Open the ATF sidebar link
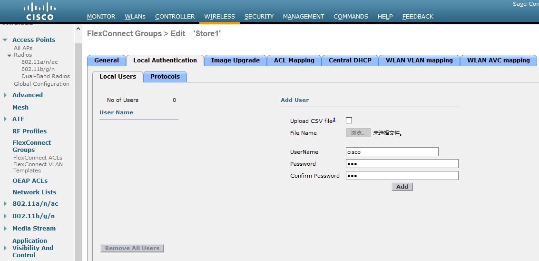Viewport: 539px width, 261px height. (x=18, y=119)
